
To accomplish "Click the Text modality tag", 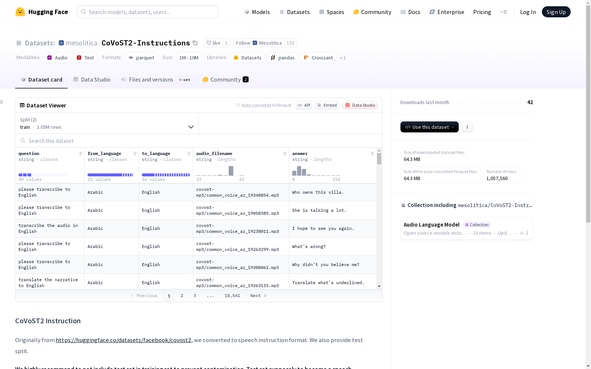I will click(85, 58).
